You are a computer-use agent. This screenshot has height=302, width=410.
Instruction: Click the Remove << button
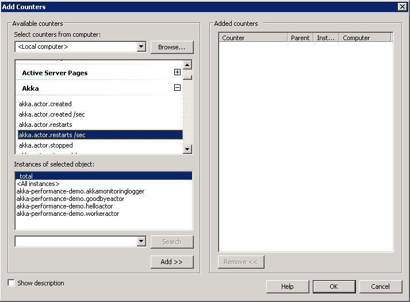pos(241,262)
